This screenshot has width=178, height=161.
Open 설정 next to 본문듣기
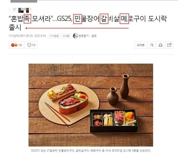[x=94, y=36]
